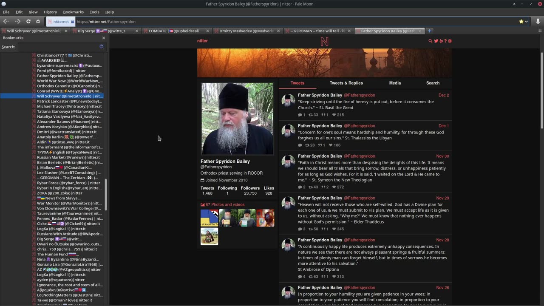Open the File menu
The width and height of the screenshot is (544, 306).
click(x=6, y=12)
